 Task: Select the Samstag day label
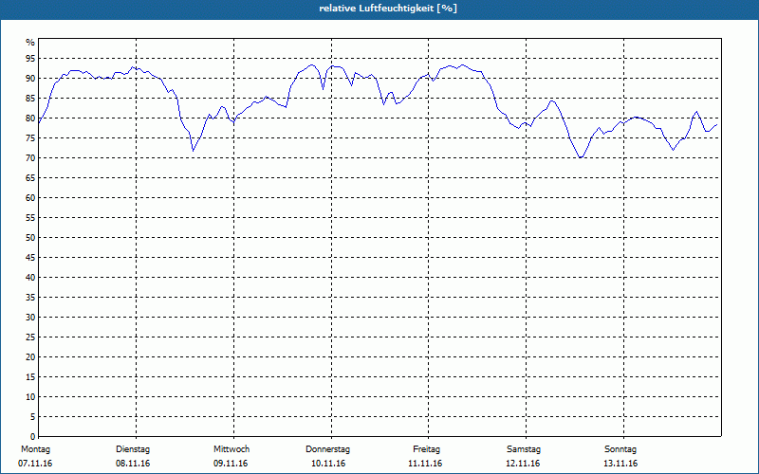click(x=524, y=449)
